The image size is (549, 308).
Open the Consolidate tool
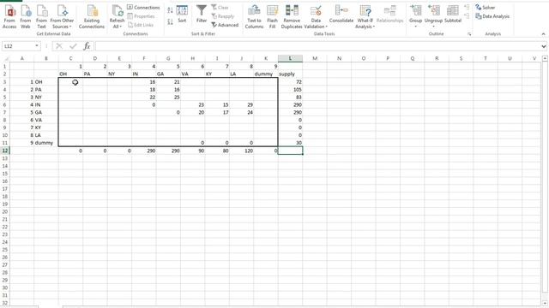(341, 14)
